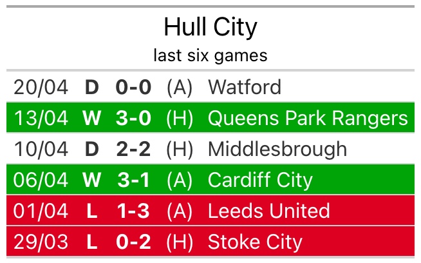Select the Stoke City match entry
This screenshot has width=421, height=263.
255,242
